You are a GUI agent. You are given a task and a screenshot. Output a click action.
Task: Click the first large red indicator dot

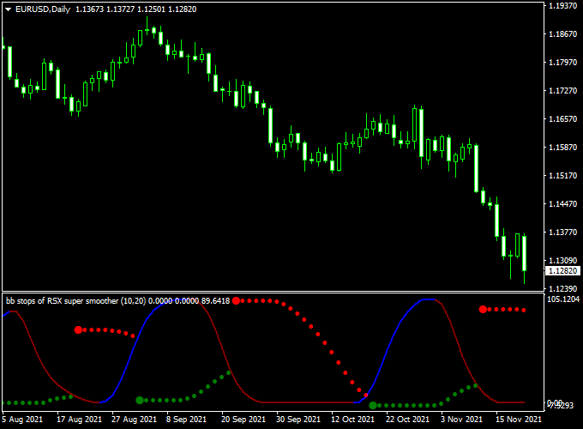tap(78, 329)
